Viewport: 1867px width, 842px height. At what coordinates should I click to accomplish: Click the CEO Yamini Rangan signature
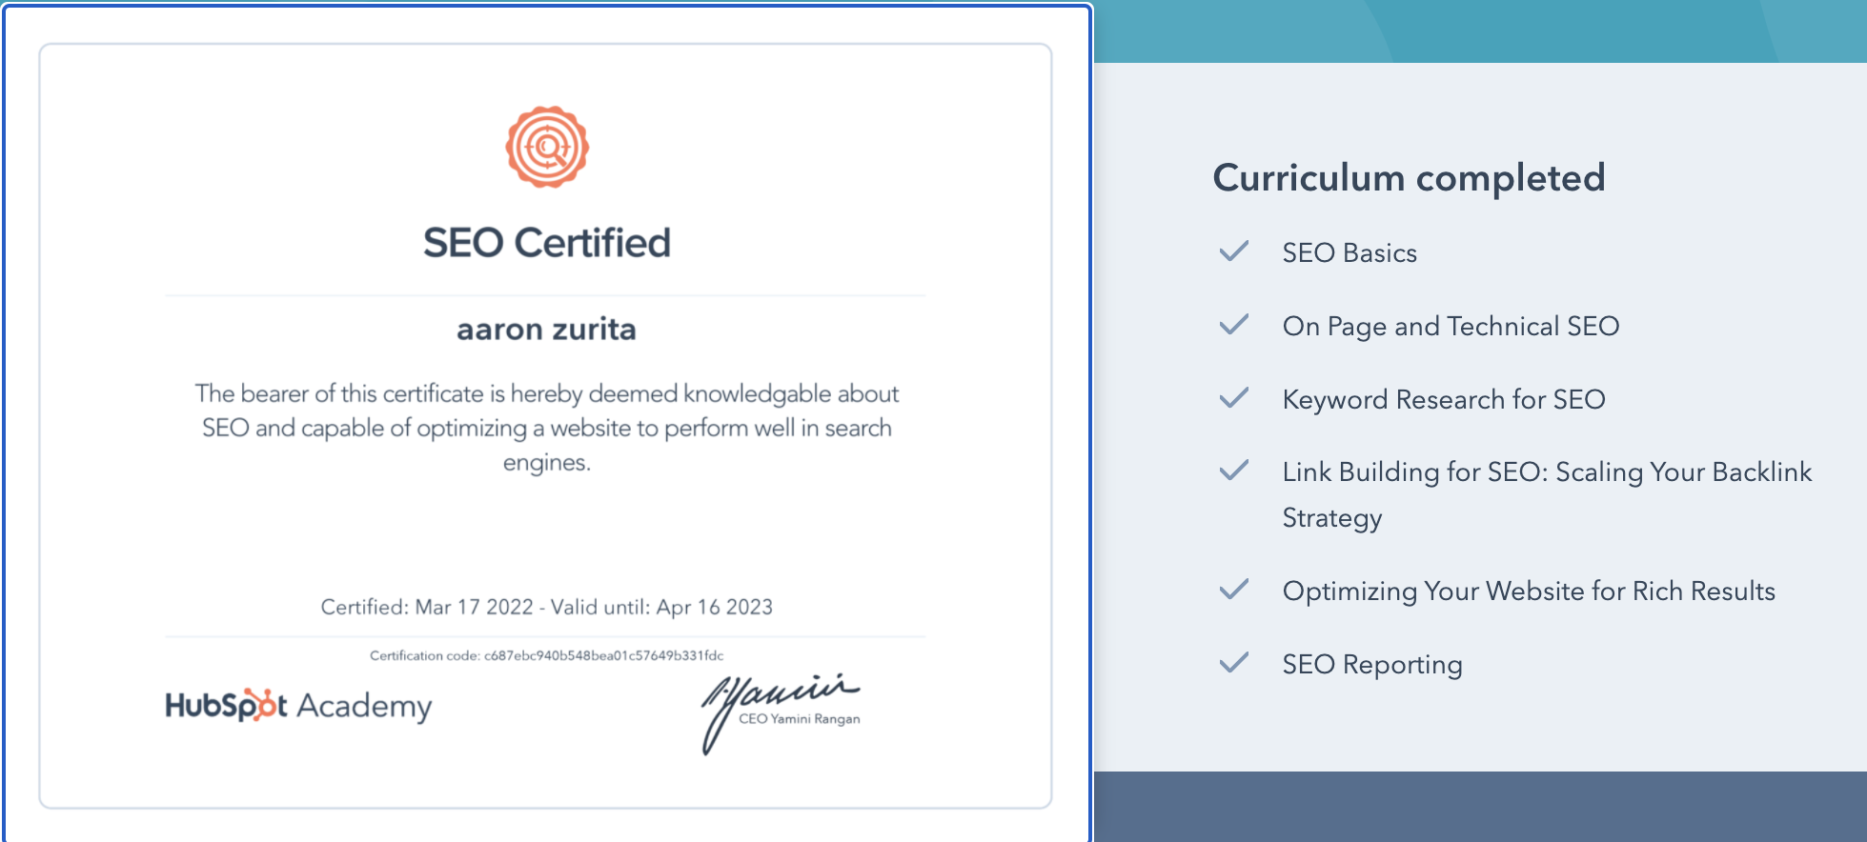coord(781,713)
